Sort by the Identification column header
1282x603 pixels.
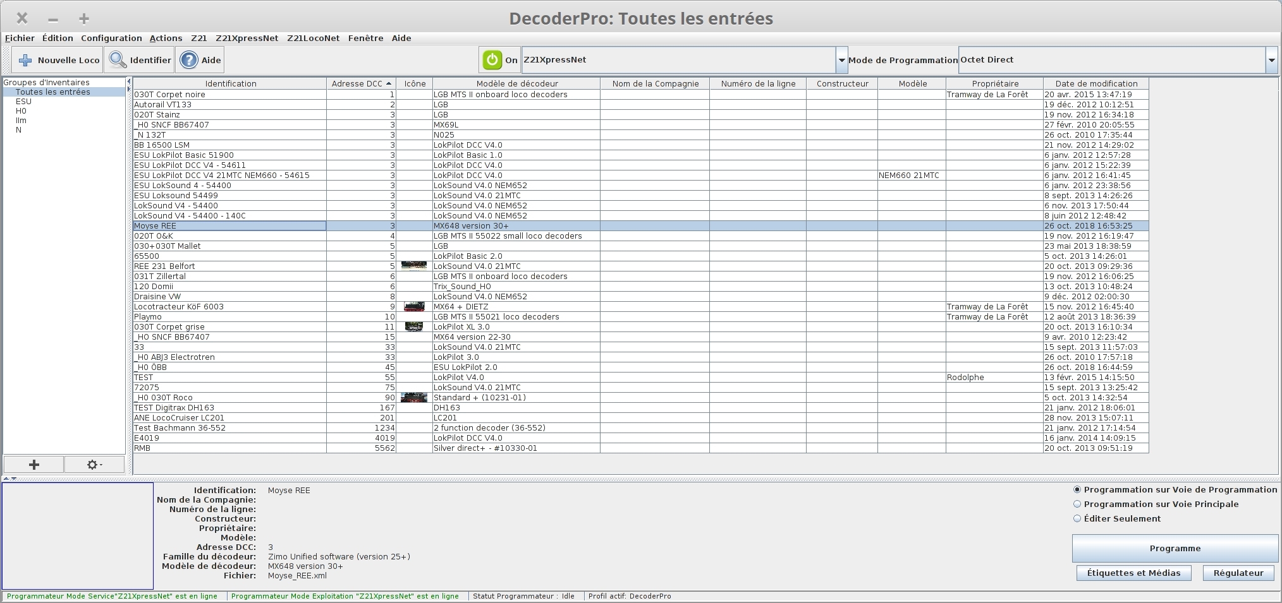[230, 83]
